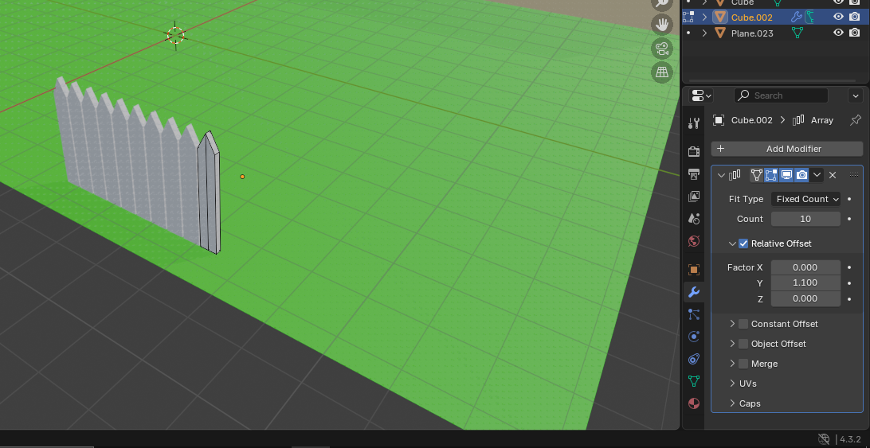Viewport: 870px width, 448px height.
Task: Expand the Object Offset section
Action: click(x=732, y=344)
